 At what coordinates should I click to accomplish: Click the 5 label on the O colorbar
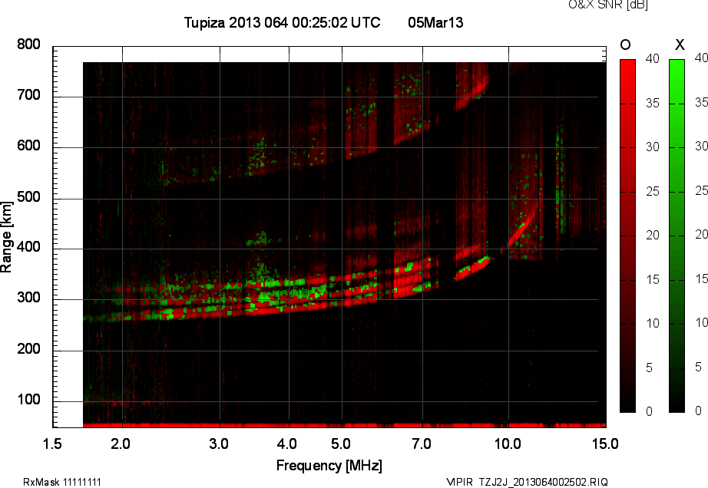(650, 368)
